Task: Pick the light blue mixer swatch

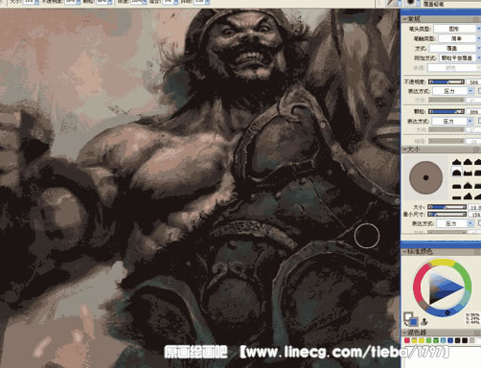Action: pyautogui.click(x=443, y=340)
